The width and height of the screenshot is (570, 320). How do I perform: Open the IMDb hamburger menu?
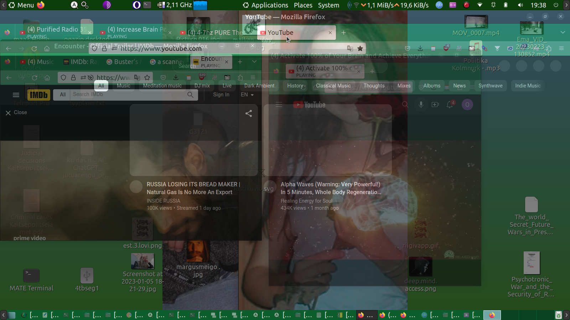16,95
